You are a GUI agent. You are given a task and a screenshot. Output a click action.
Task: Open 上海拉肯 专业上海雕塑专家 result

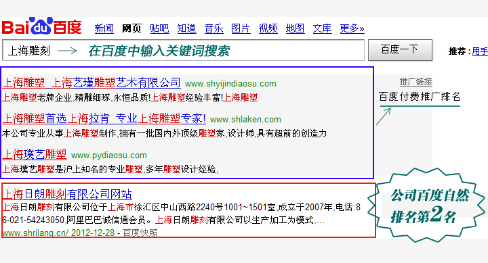tap(104, 118)
